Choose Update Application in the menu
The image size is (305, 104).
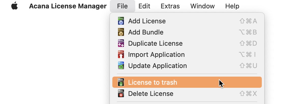click(187, 66)
